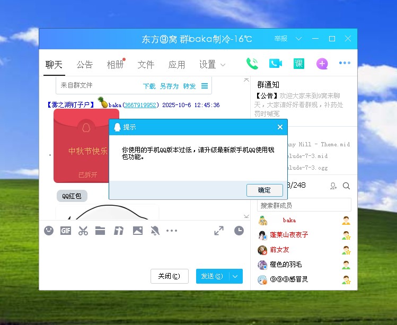Close the 提示 dialog with X
397x325 pixels.
[x=280, y=127]
